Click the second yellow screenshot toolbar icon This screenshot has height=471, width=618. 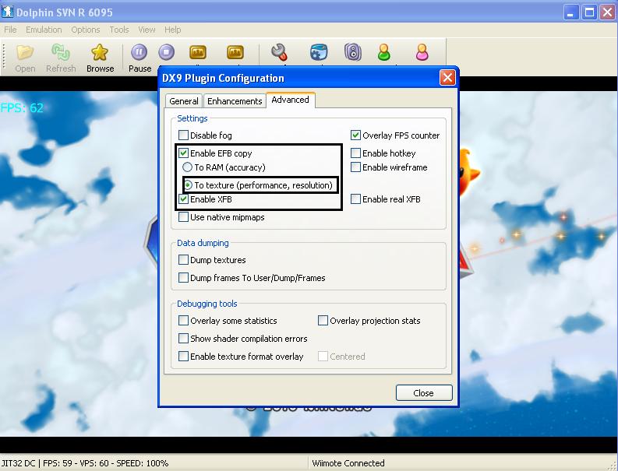235,52
